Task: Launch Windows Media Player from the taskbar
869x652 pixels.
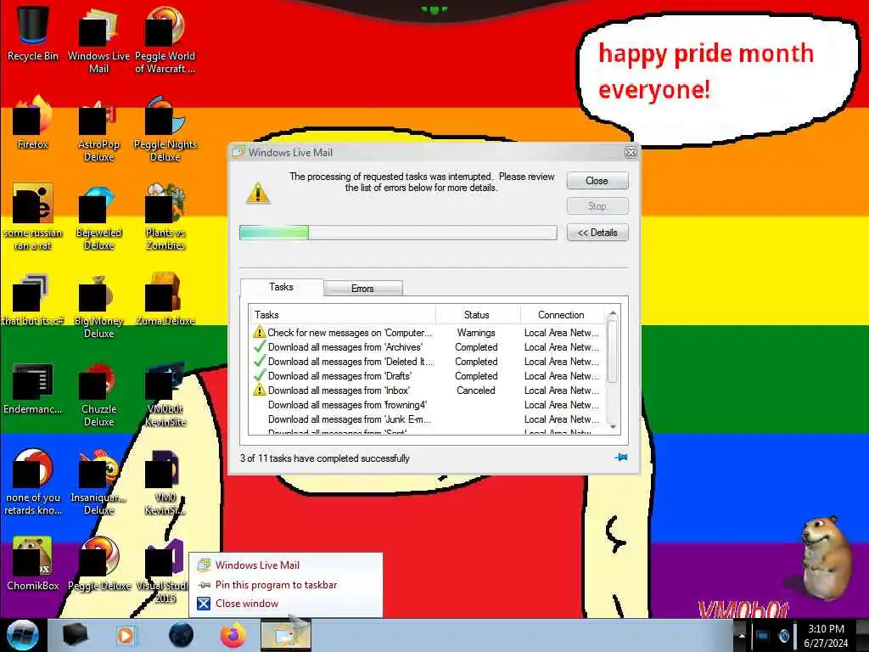Action: [126, 635]
